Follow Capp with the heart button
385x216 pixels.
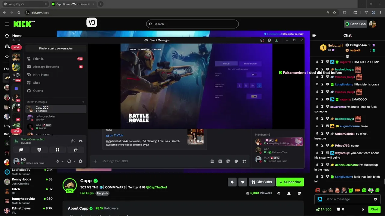(x=243, y=182)
